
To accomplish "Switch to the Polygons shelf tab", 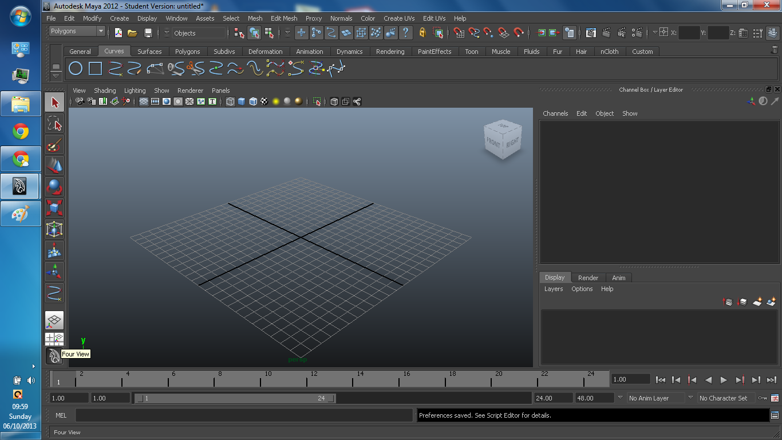I will pyautogui.click(x=187, y=52).
